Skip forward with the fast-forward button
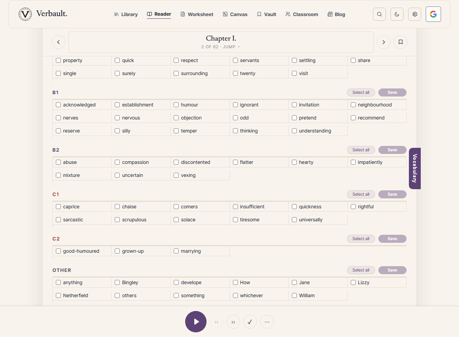The height and width of the screenshot is (337, 459). (x=233, y=322)
